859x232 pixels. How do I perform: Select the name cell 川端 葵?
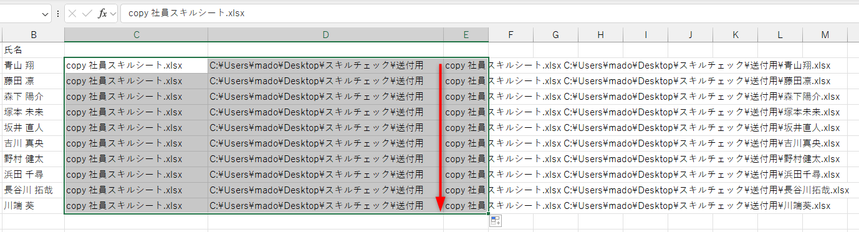pyautogui.click(x=33, y=205)
